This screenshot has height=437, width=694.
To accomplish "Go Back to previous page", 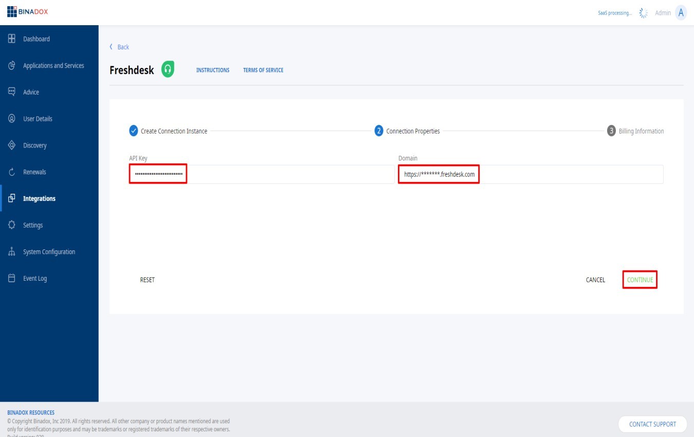I will [x=119, y=47].
